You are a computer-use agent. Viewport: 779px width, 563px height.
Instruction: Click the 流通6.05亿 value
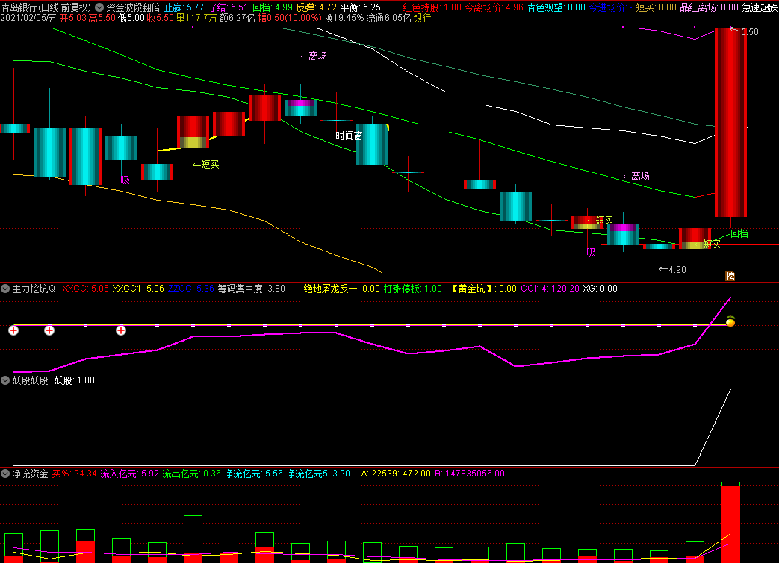(x=388, y=18)
